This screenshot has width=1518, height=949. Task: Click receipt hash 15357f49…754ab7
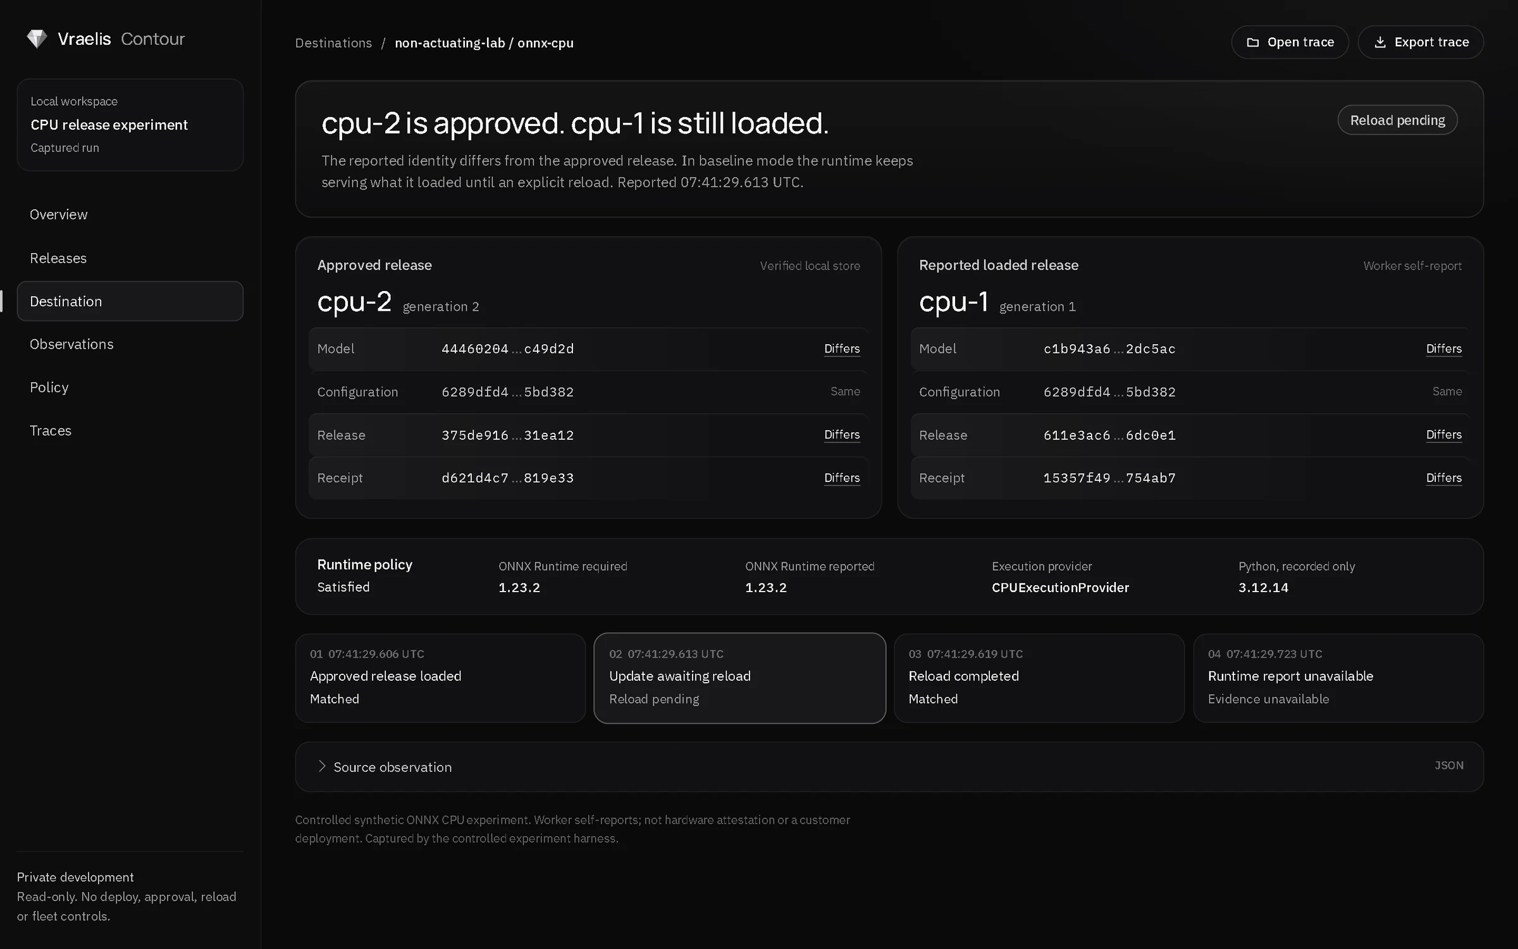tap(1109, 478)
